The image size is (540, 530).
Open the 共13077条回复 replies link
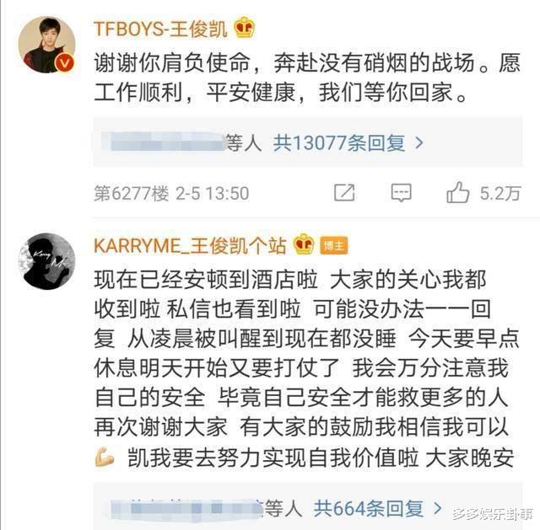tap(339, 142)
